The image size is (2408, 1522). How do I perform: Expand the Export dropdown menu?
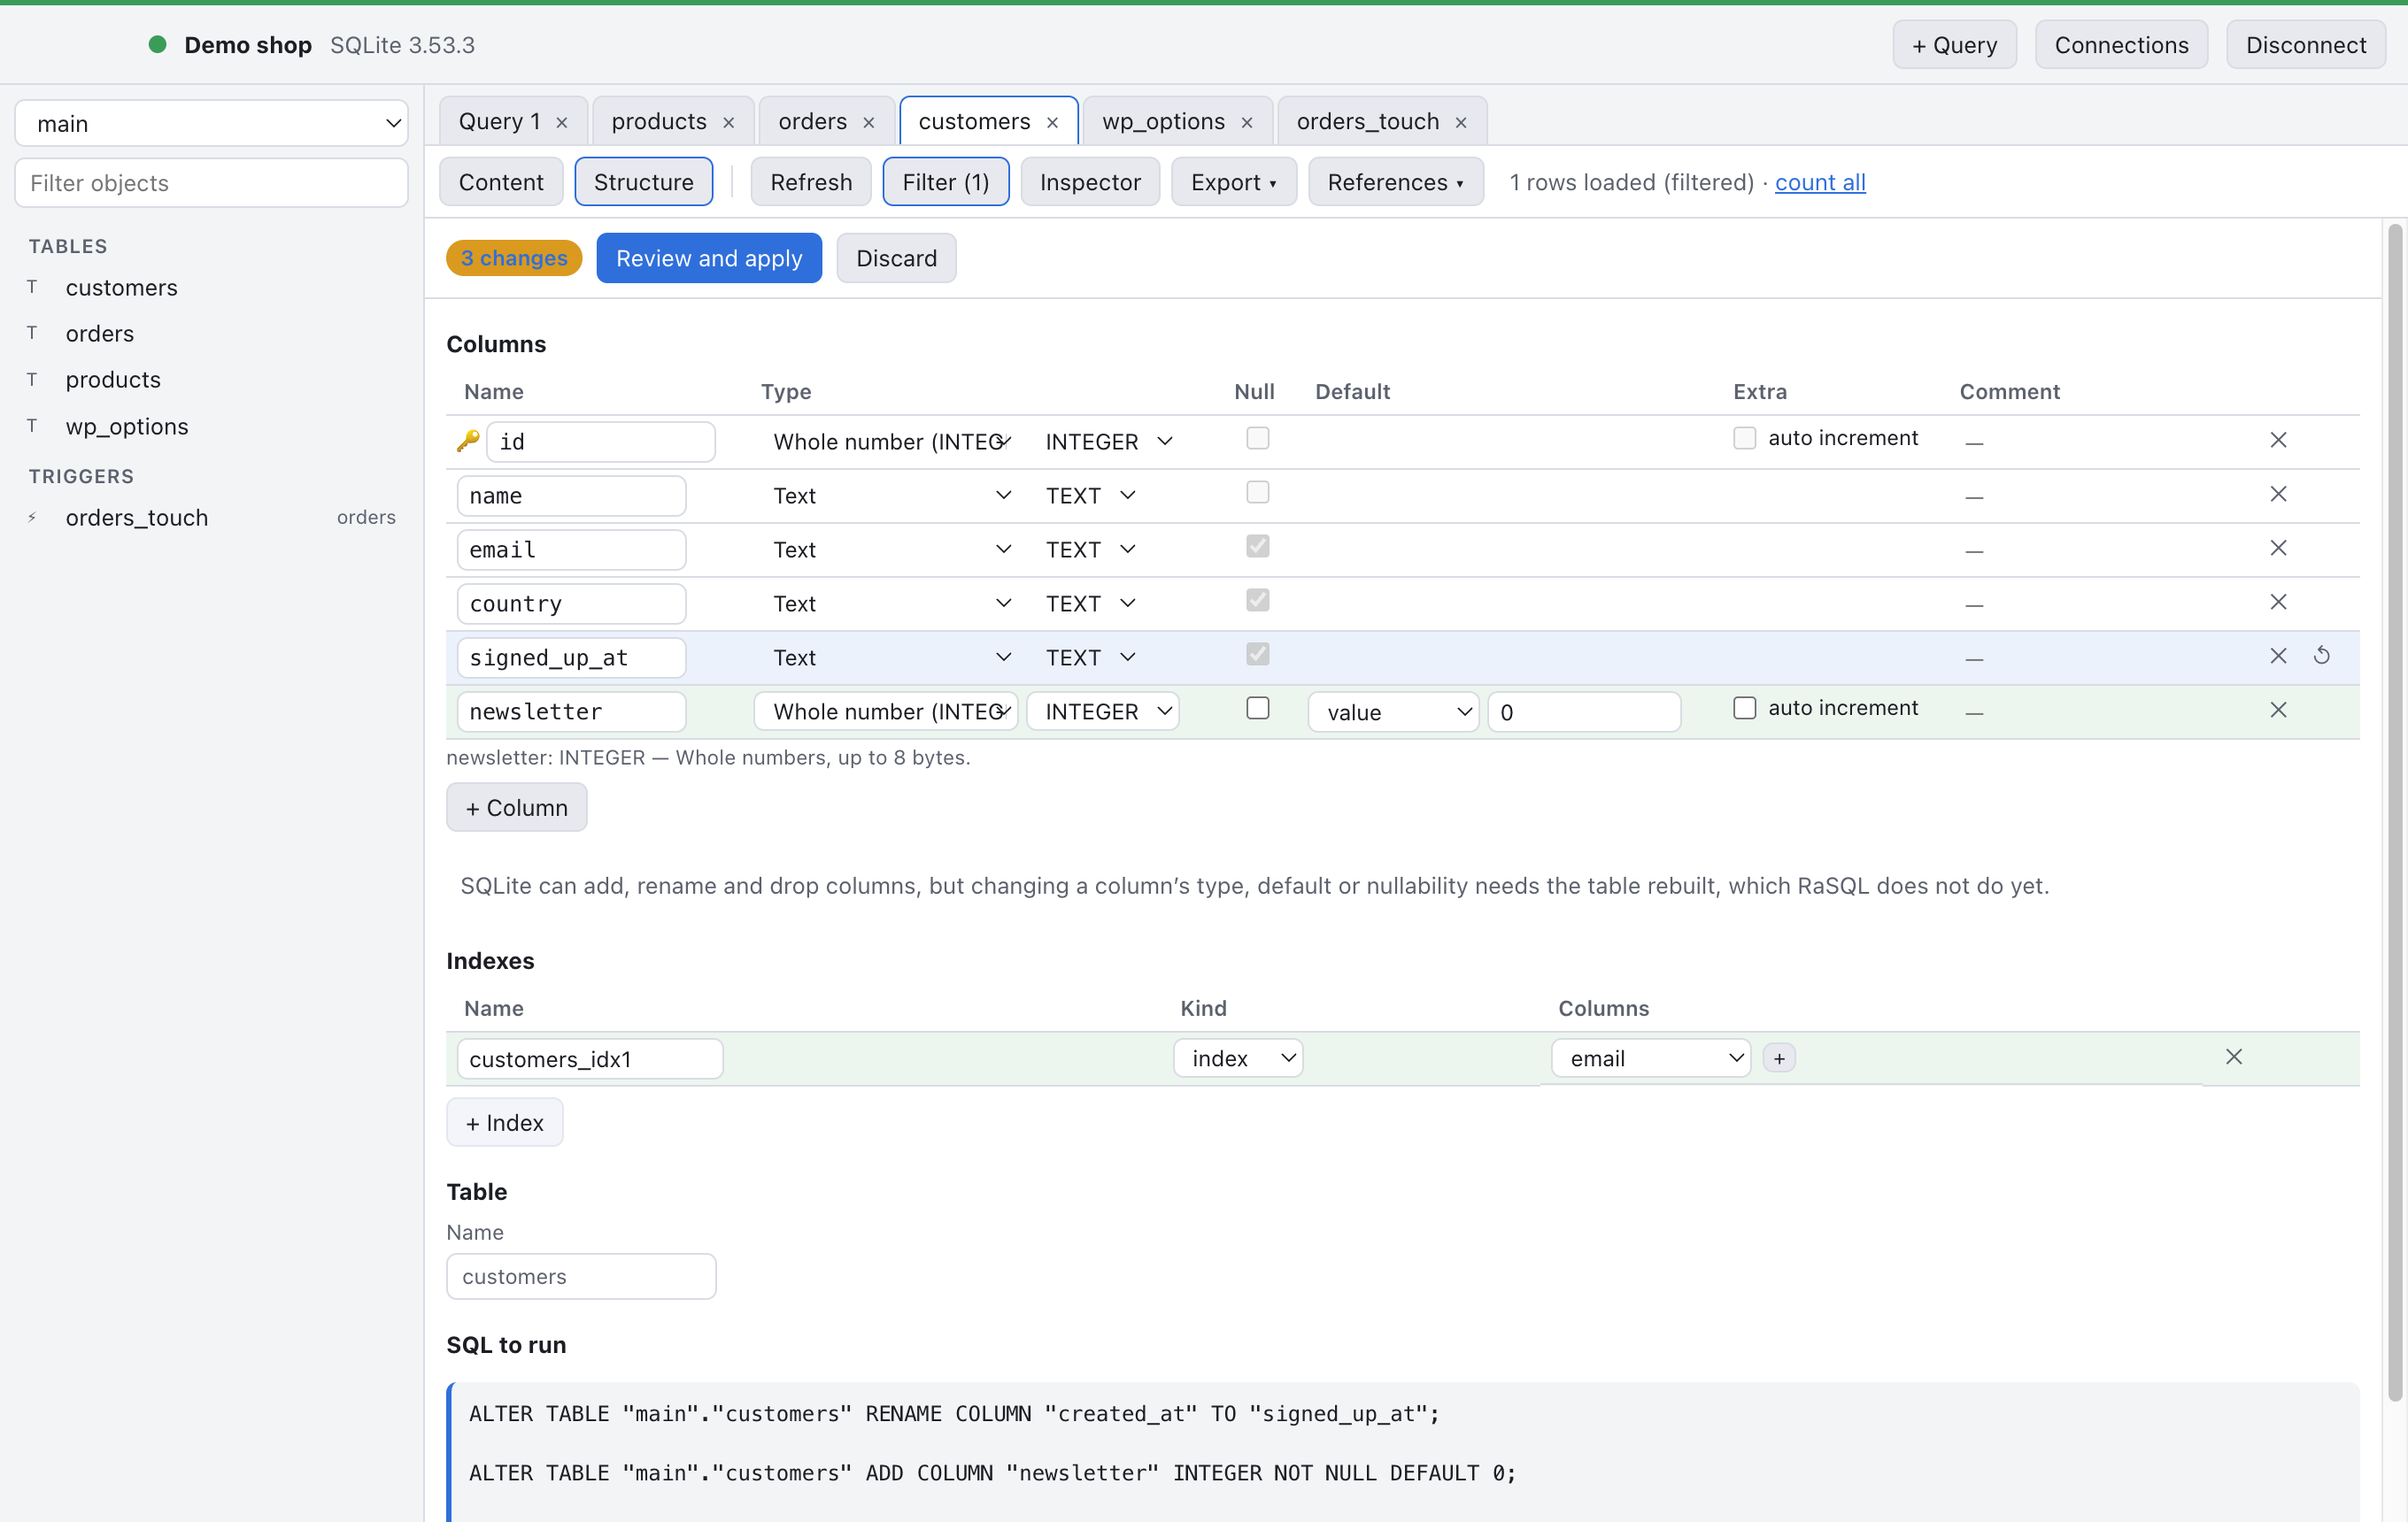(x=1233, y=182)
